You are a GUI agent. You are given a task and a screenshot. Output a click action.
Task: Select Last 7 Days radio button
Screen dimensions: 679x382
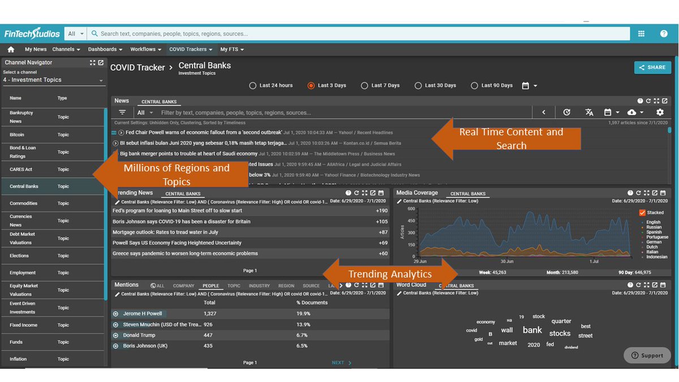(x=365, y=85)
